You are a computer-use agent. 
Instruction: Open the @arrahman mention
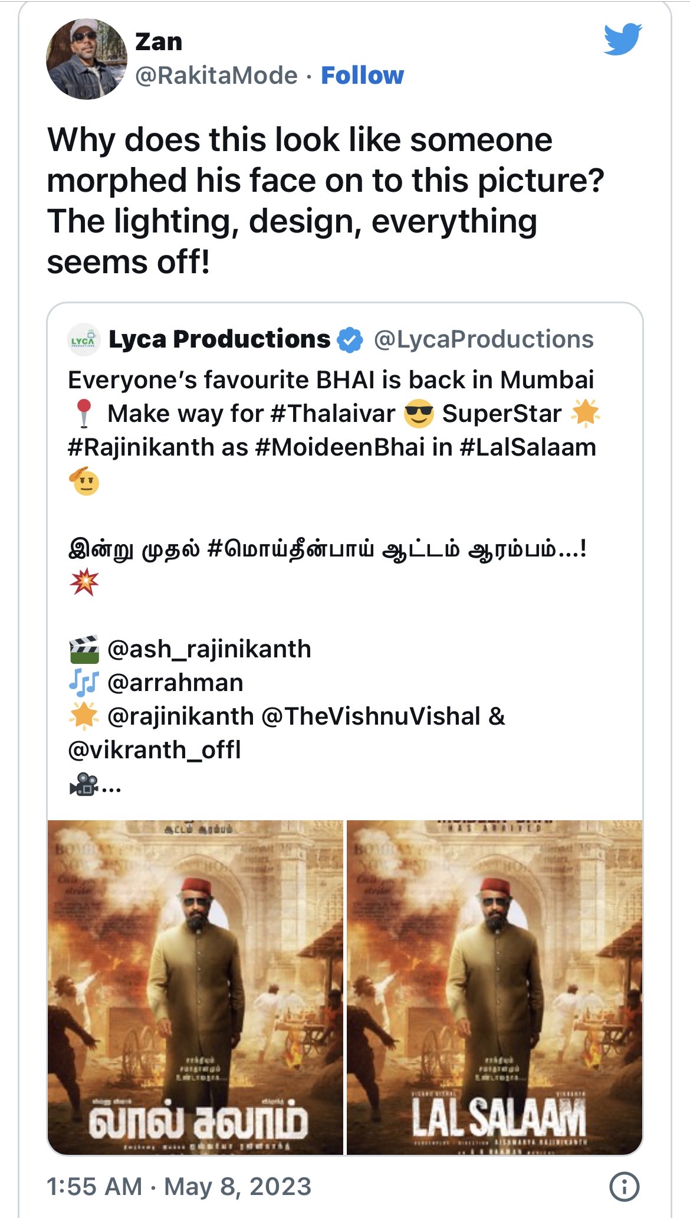tap(175, 683)
